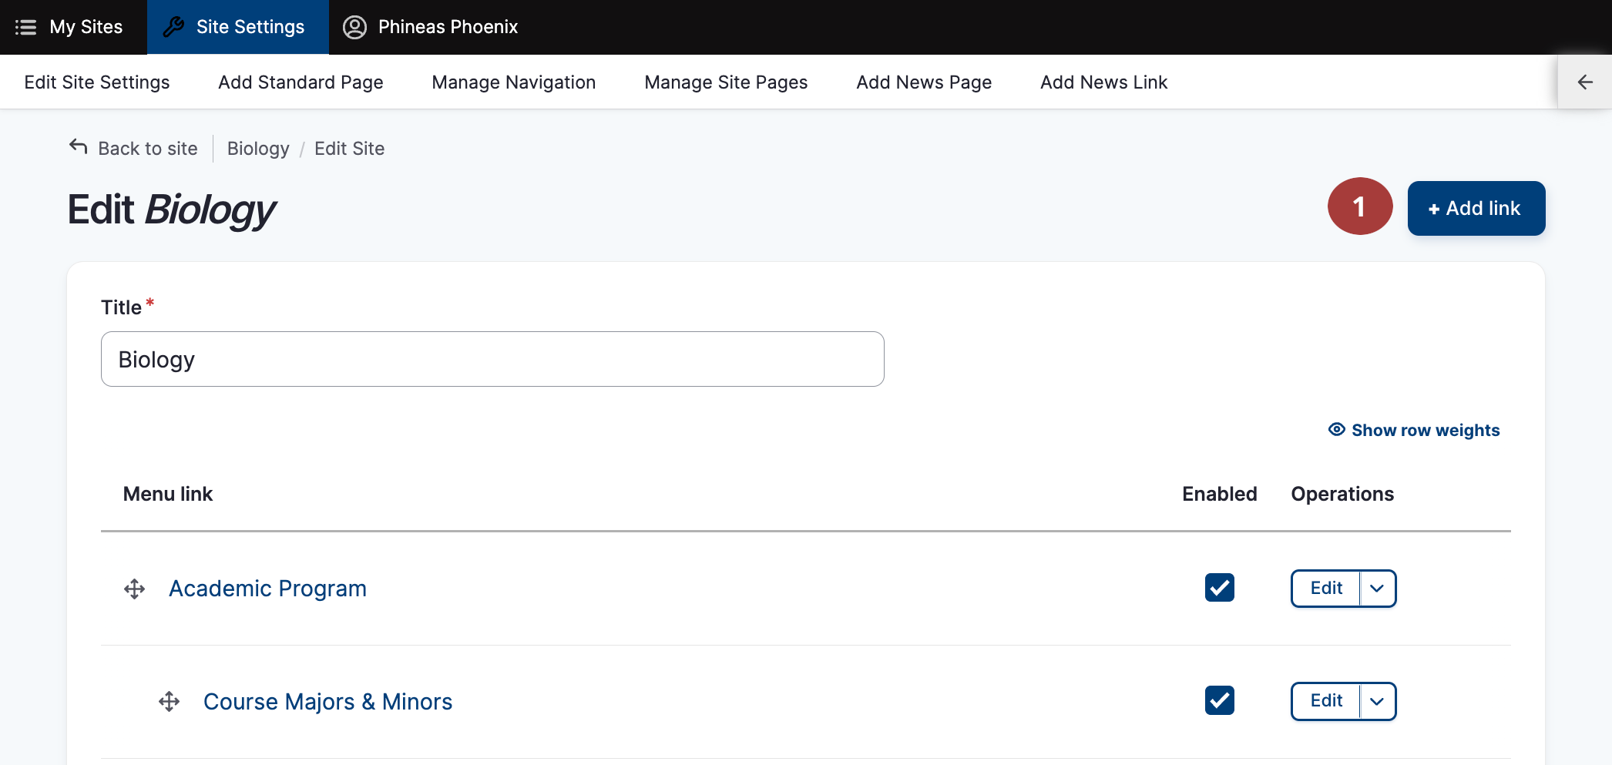Select Add News Link

1103,82
